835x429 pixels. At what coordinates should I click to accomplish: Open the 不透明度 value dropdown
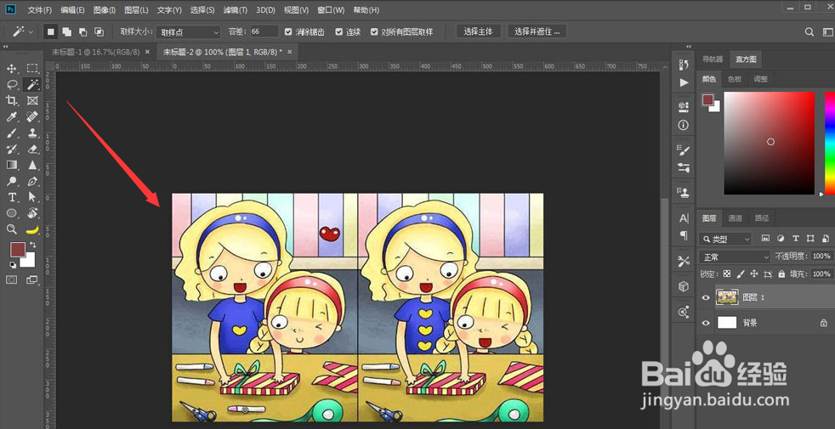tap(821, 257)
